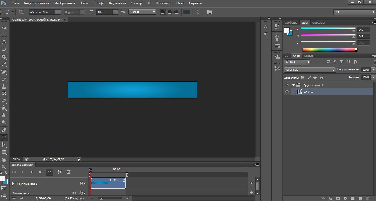Open the workspace dropdown 3D
This screenshot has height=201, width=376.
354,12
